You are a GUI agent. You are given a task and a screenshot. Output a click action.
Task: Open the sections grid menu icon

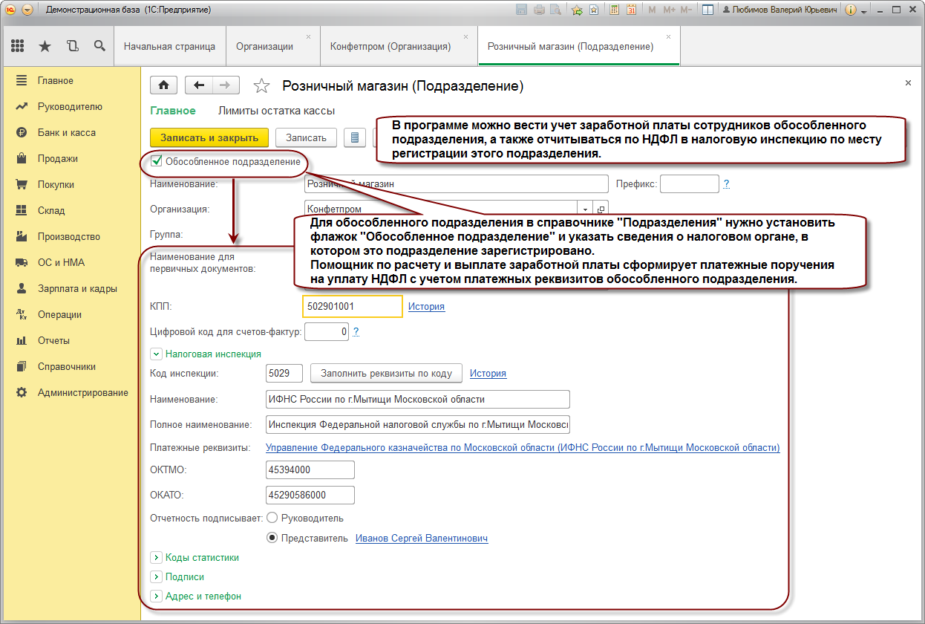[x=18, y=46]
